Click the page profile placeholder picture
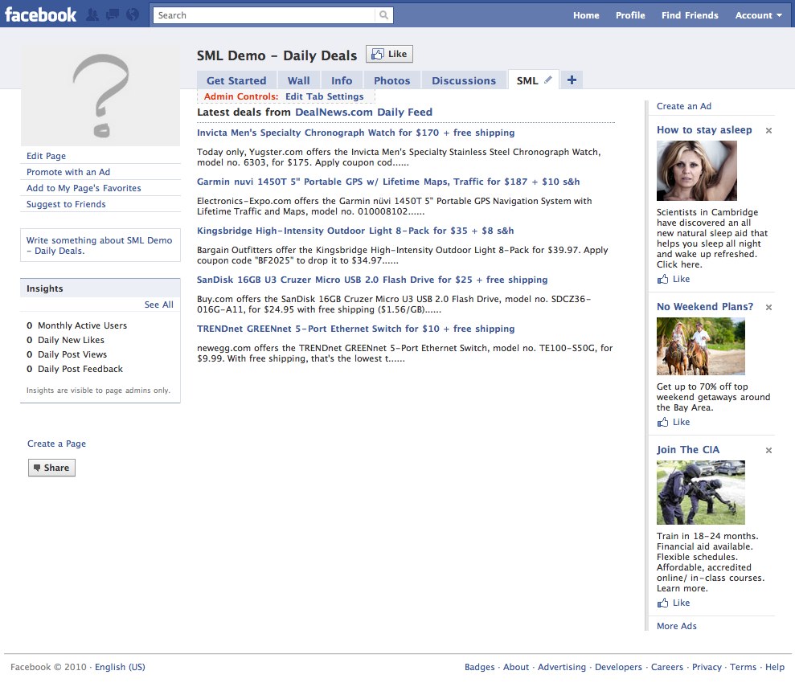795x683 pixels. point(100,96)
